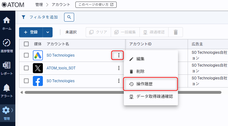Open the レポート report sidebar icon
Viewport: 228px width, 126px height.
[x=7, y=66]
